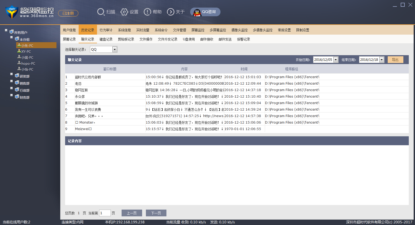Select chat row 奔跑吧，兄弟
Screen dimensions: 415x225
(237, 116)
